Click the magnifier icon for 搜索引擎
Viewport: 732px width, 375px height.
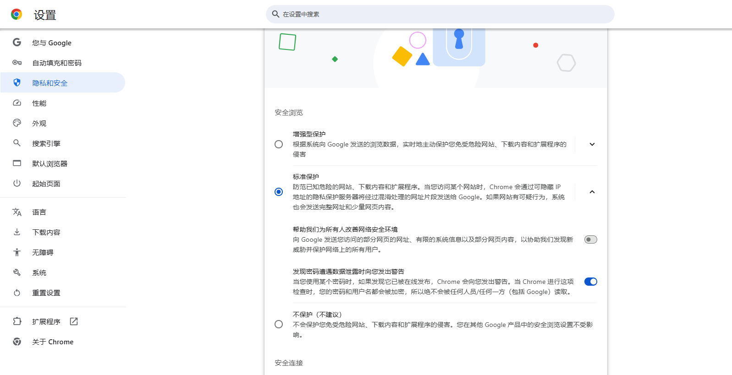coord(17,143)
